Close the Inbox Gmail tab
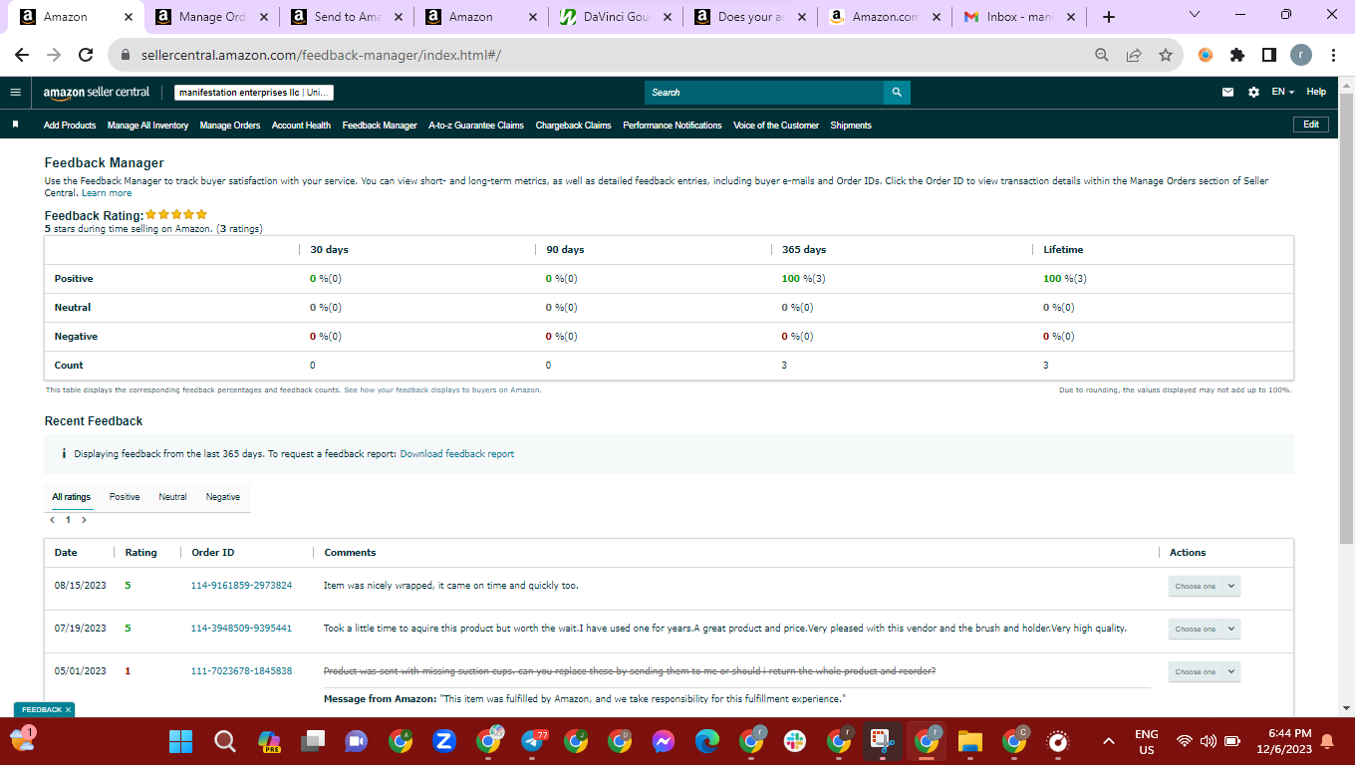Image resolution: width=1355 pixels, height=765 pixels. [x=1071, y=17]
